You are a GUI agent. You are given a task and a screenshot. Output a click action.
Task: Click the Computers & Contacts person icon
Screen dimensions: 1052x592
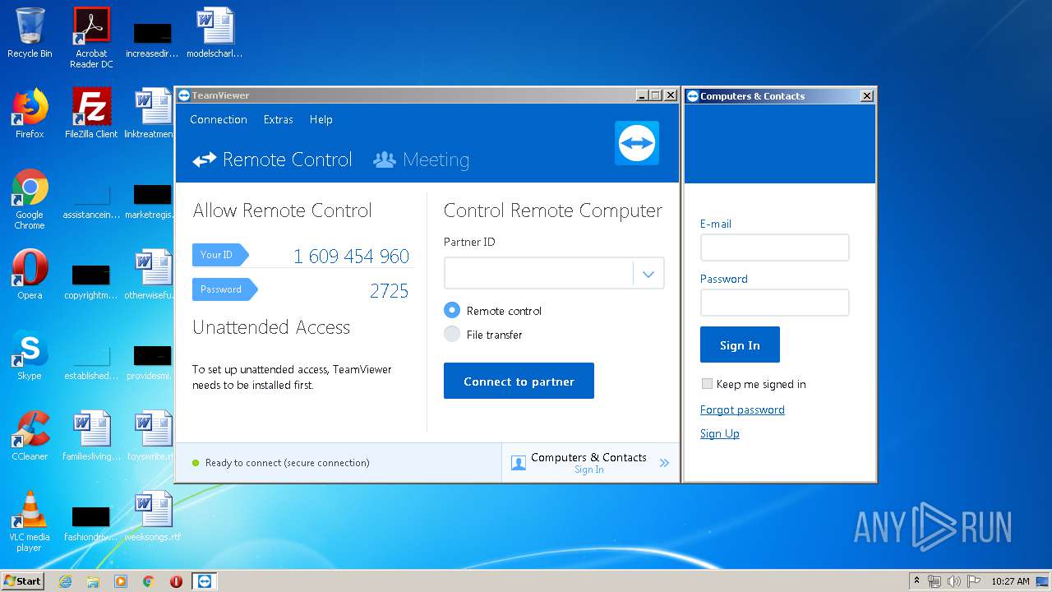pyautogui.click(x=519, y=463)
